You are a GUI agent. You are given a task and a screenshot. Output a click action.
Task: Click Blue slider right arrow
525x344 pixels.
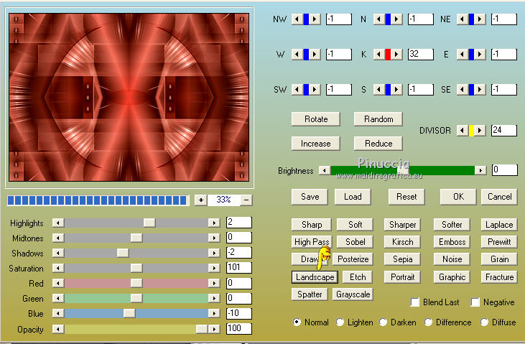click(214, 313)
